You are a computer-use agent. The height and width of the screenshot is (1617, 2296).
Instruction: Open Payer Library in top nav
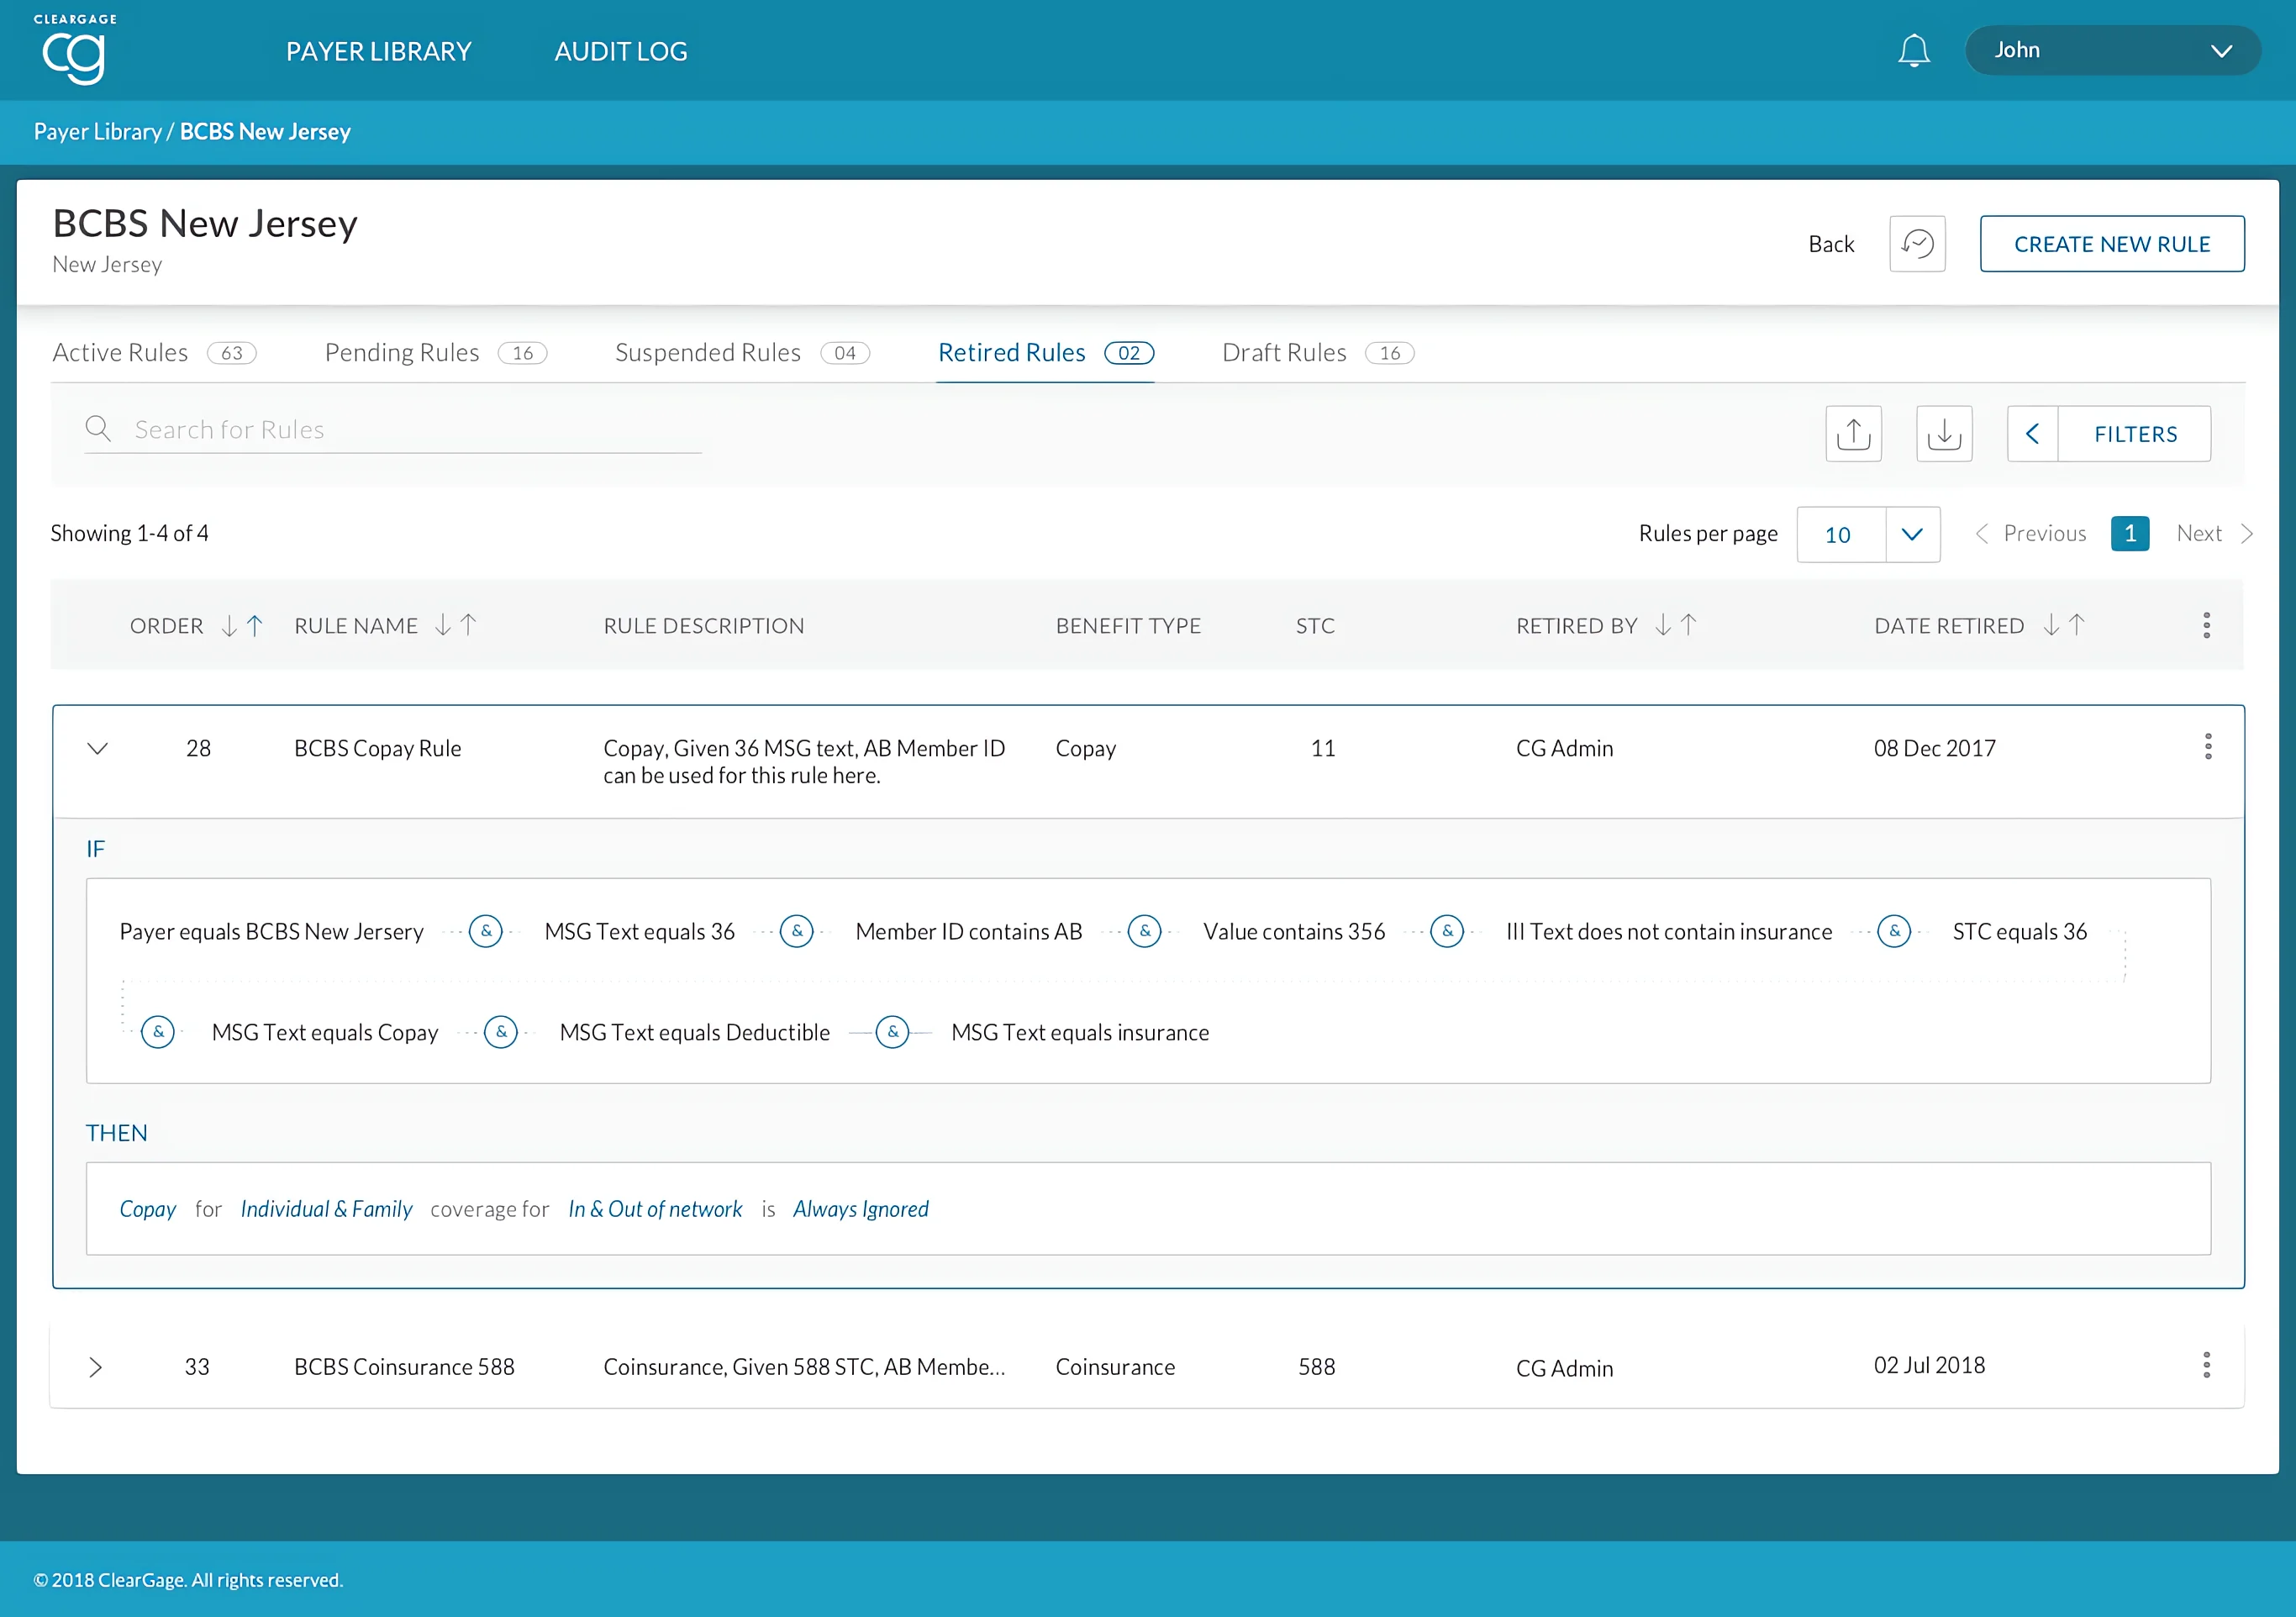(378, 51)
